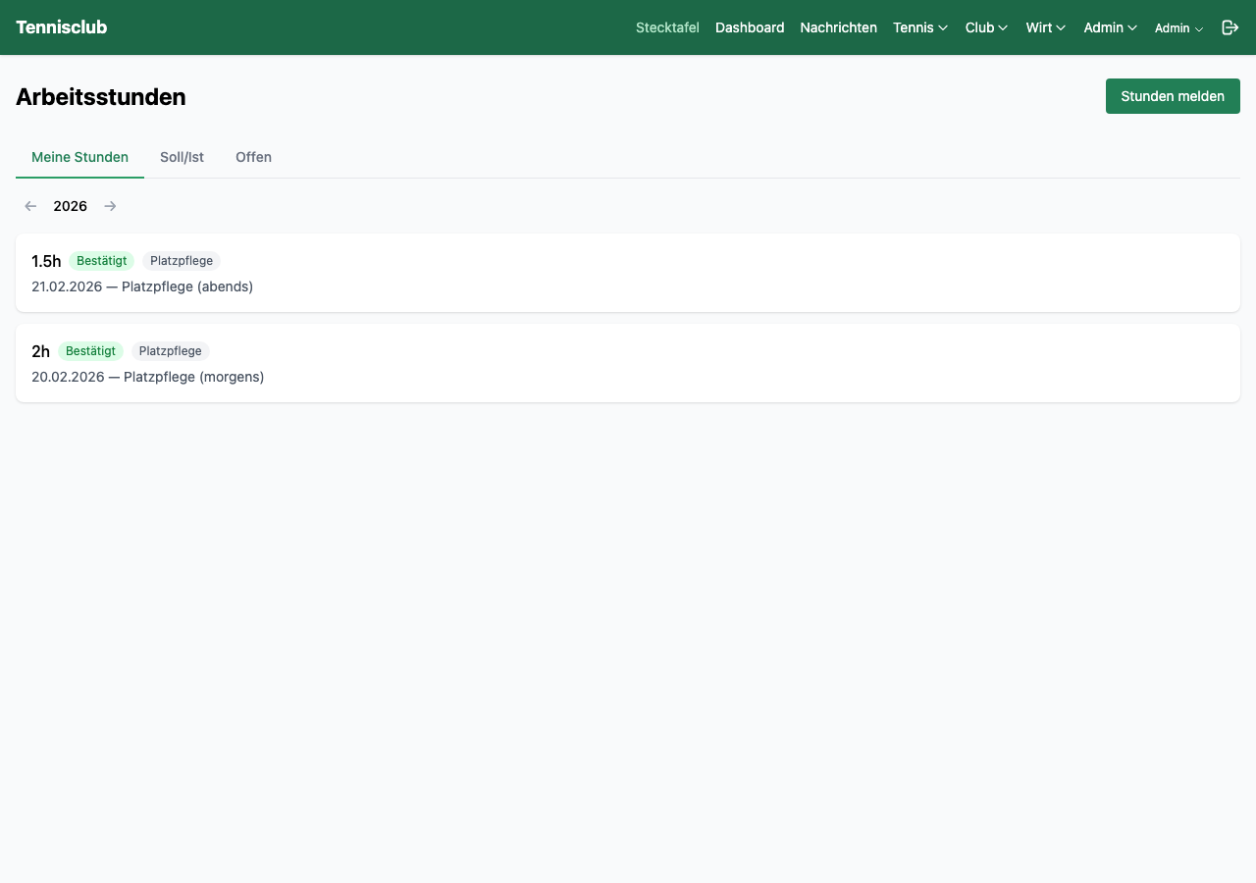Viewport: 1256px width, 883px height.
Task: Open the Admin user account menu
Action: click(x=1178, y=28)
